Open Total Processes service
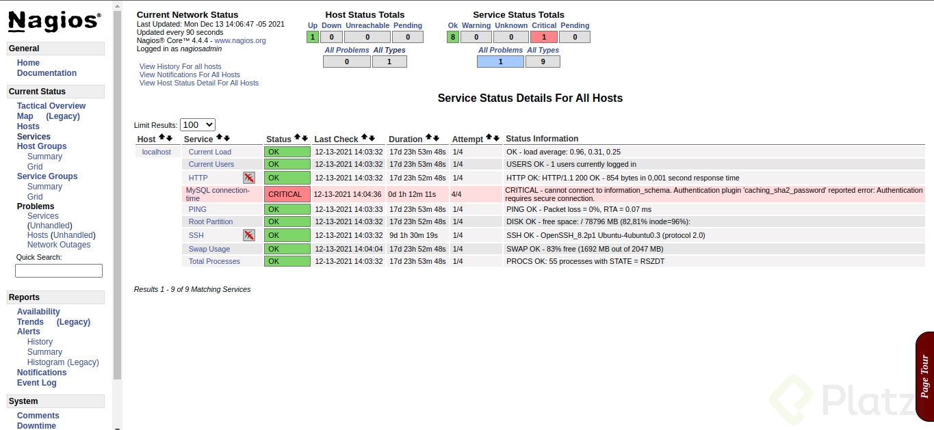The image size is (934, 430). point(214,261)
